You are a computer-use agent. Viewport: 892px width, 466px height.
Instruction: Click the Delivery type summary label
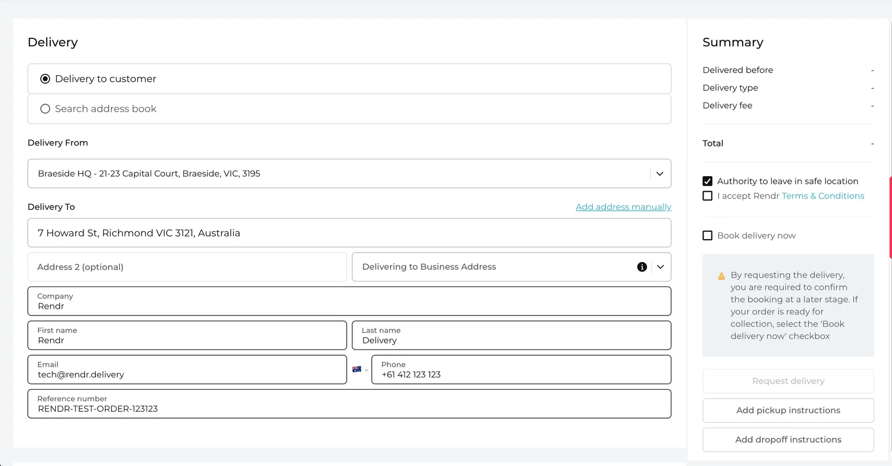pyautogui.click(x=730, y=88)
